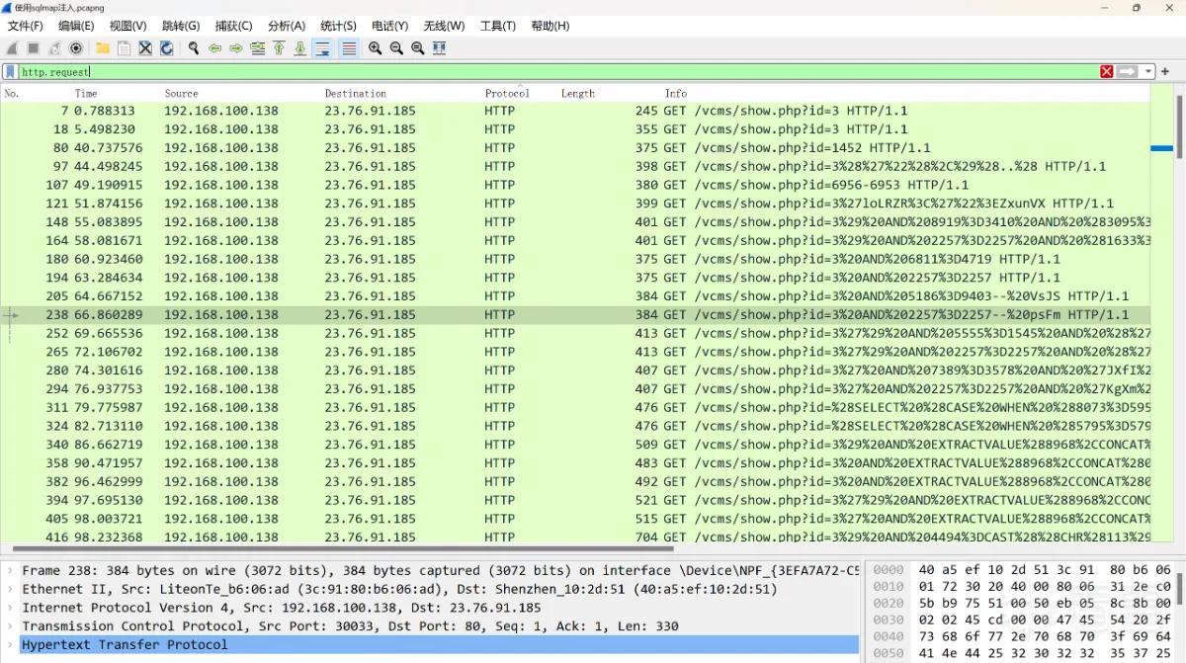
Task: Open the 捕获(C) menu
Action: coord(233,26)
